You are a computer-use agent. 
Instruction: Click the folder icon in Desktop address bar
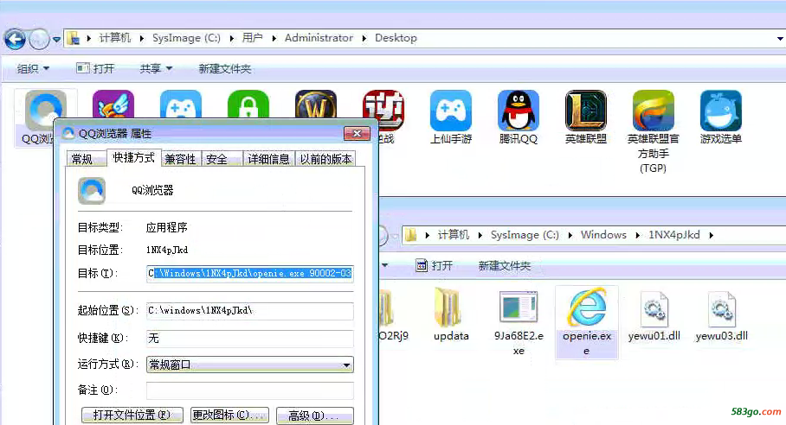tap(74, 38)
